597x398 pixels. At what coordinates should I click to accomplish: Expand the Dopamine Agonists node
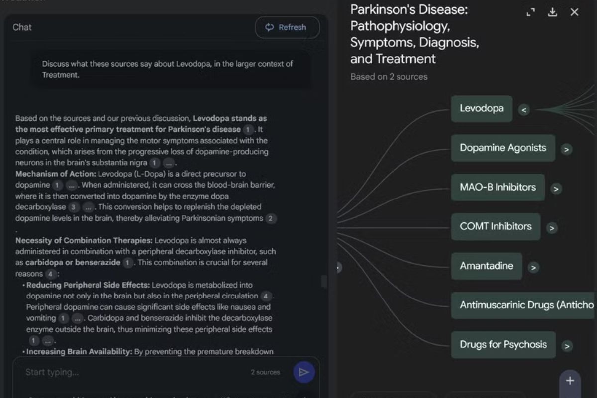click(x=566, y=149)
